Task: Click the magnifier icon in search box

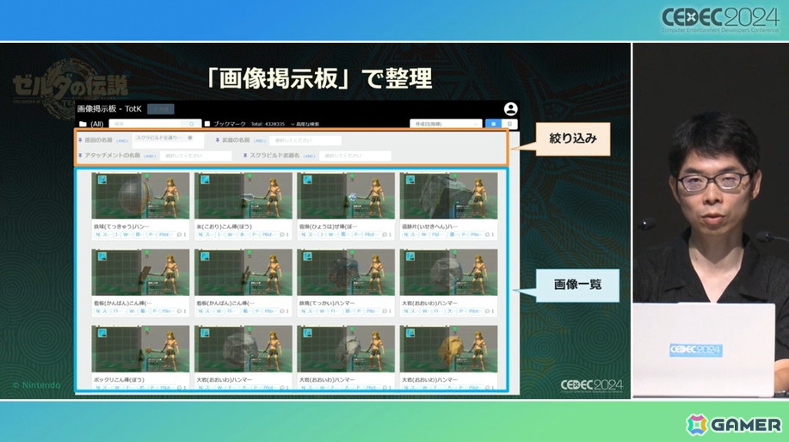Action: point(192,124)
